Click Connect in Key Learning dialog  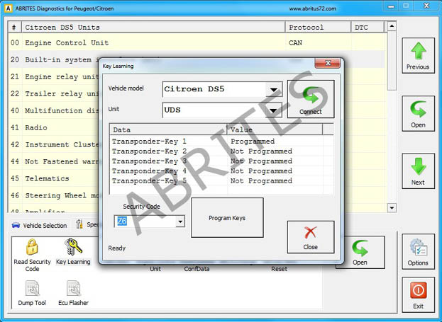click(311, 99)
